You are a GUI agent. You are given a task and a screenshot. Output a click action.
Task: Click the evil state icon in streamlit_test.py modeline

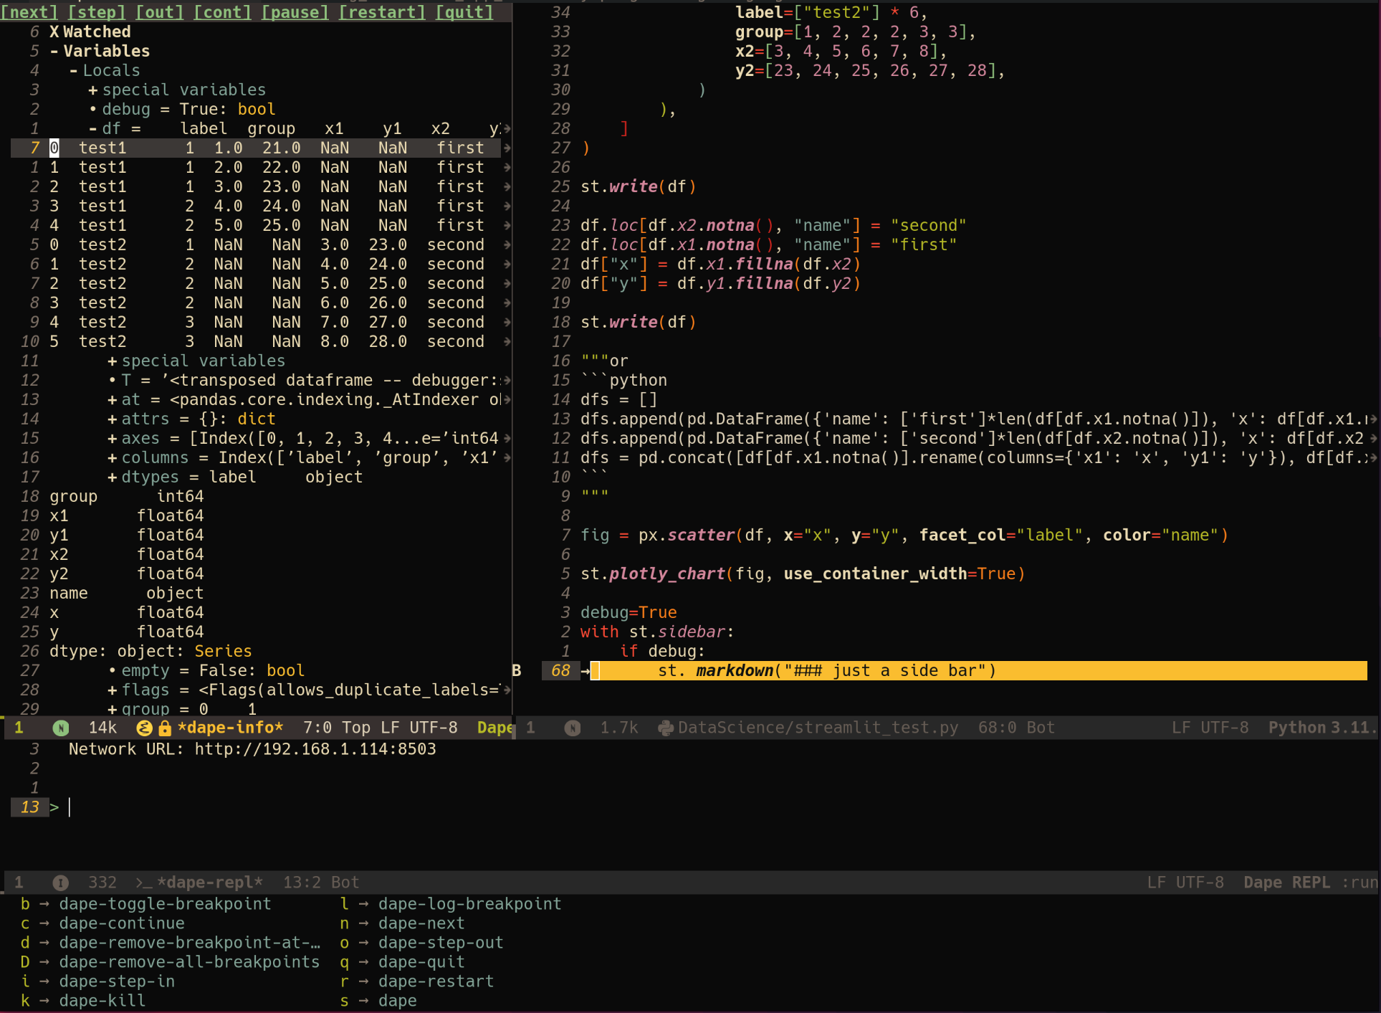pyautogui.click(x=572, y=728)
